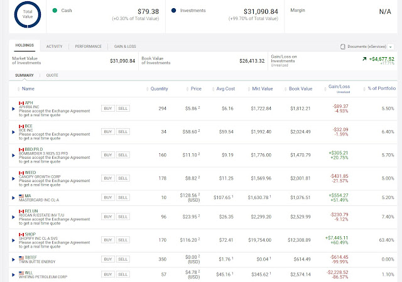Click the SHOP ticker symbol

30,234
